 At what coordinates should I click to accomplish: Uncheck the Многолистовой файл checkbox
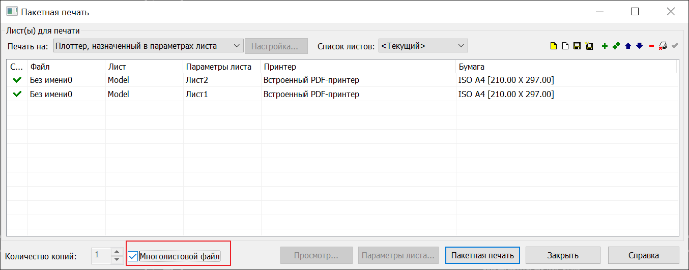pyautogui.click(x=133, y=256)
